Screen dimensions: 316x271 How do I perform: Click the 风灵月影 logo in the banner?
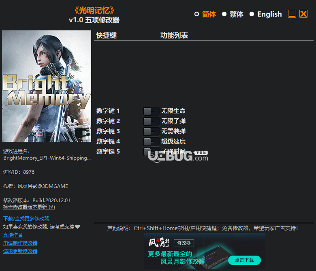[x=159, y=242]
